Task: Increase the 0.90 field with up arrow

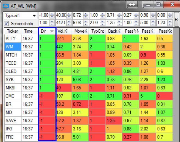Action: [x=153, y=14]
